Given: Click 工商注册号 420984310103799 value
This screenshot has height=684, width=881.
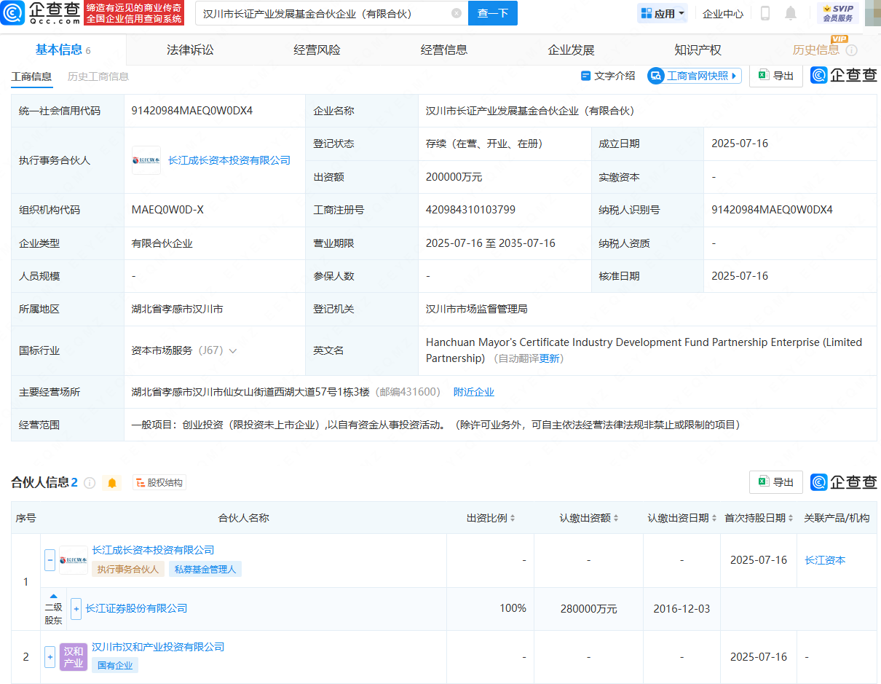Looking at the screenshot, I should click(470, 210).
